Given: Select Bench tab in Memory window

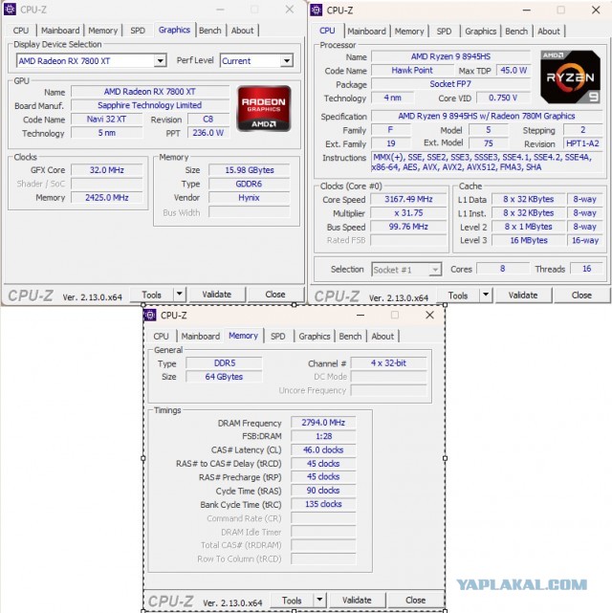Looking at the screenshot, I should pyautogui.click(x=350, y=337).
